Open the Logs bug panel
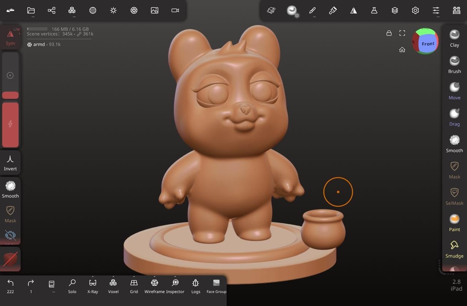Screen dimensions: 467x306 pos(196,286)
